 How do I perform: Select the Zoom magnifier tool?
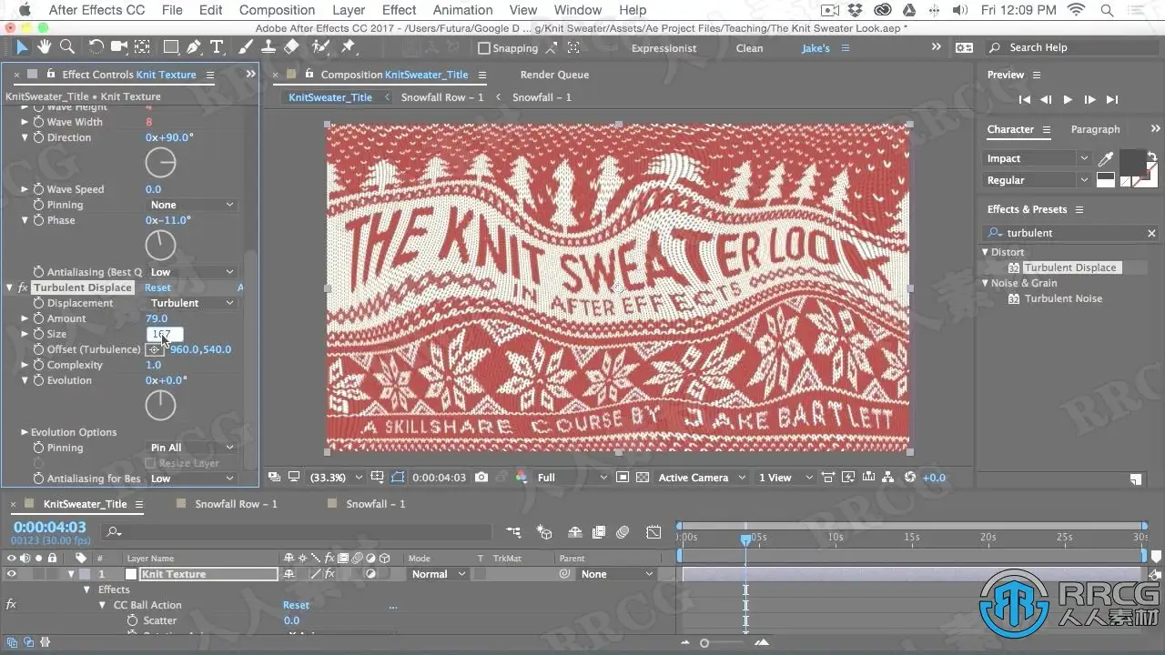click(x=66, y=47)
